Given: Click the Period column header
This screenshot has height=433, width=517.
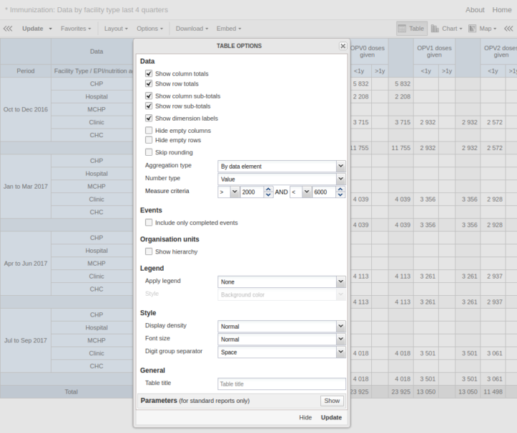Looking at the screenshot, I should pos(26,71).
